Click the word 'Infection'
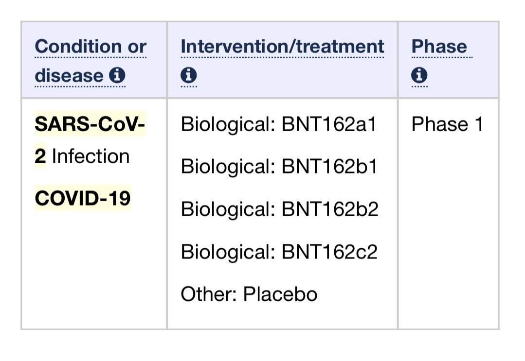525x361 pixels. pyautogui.click(x=91, y=156)
